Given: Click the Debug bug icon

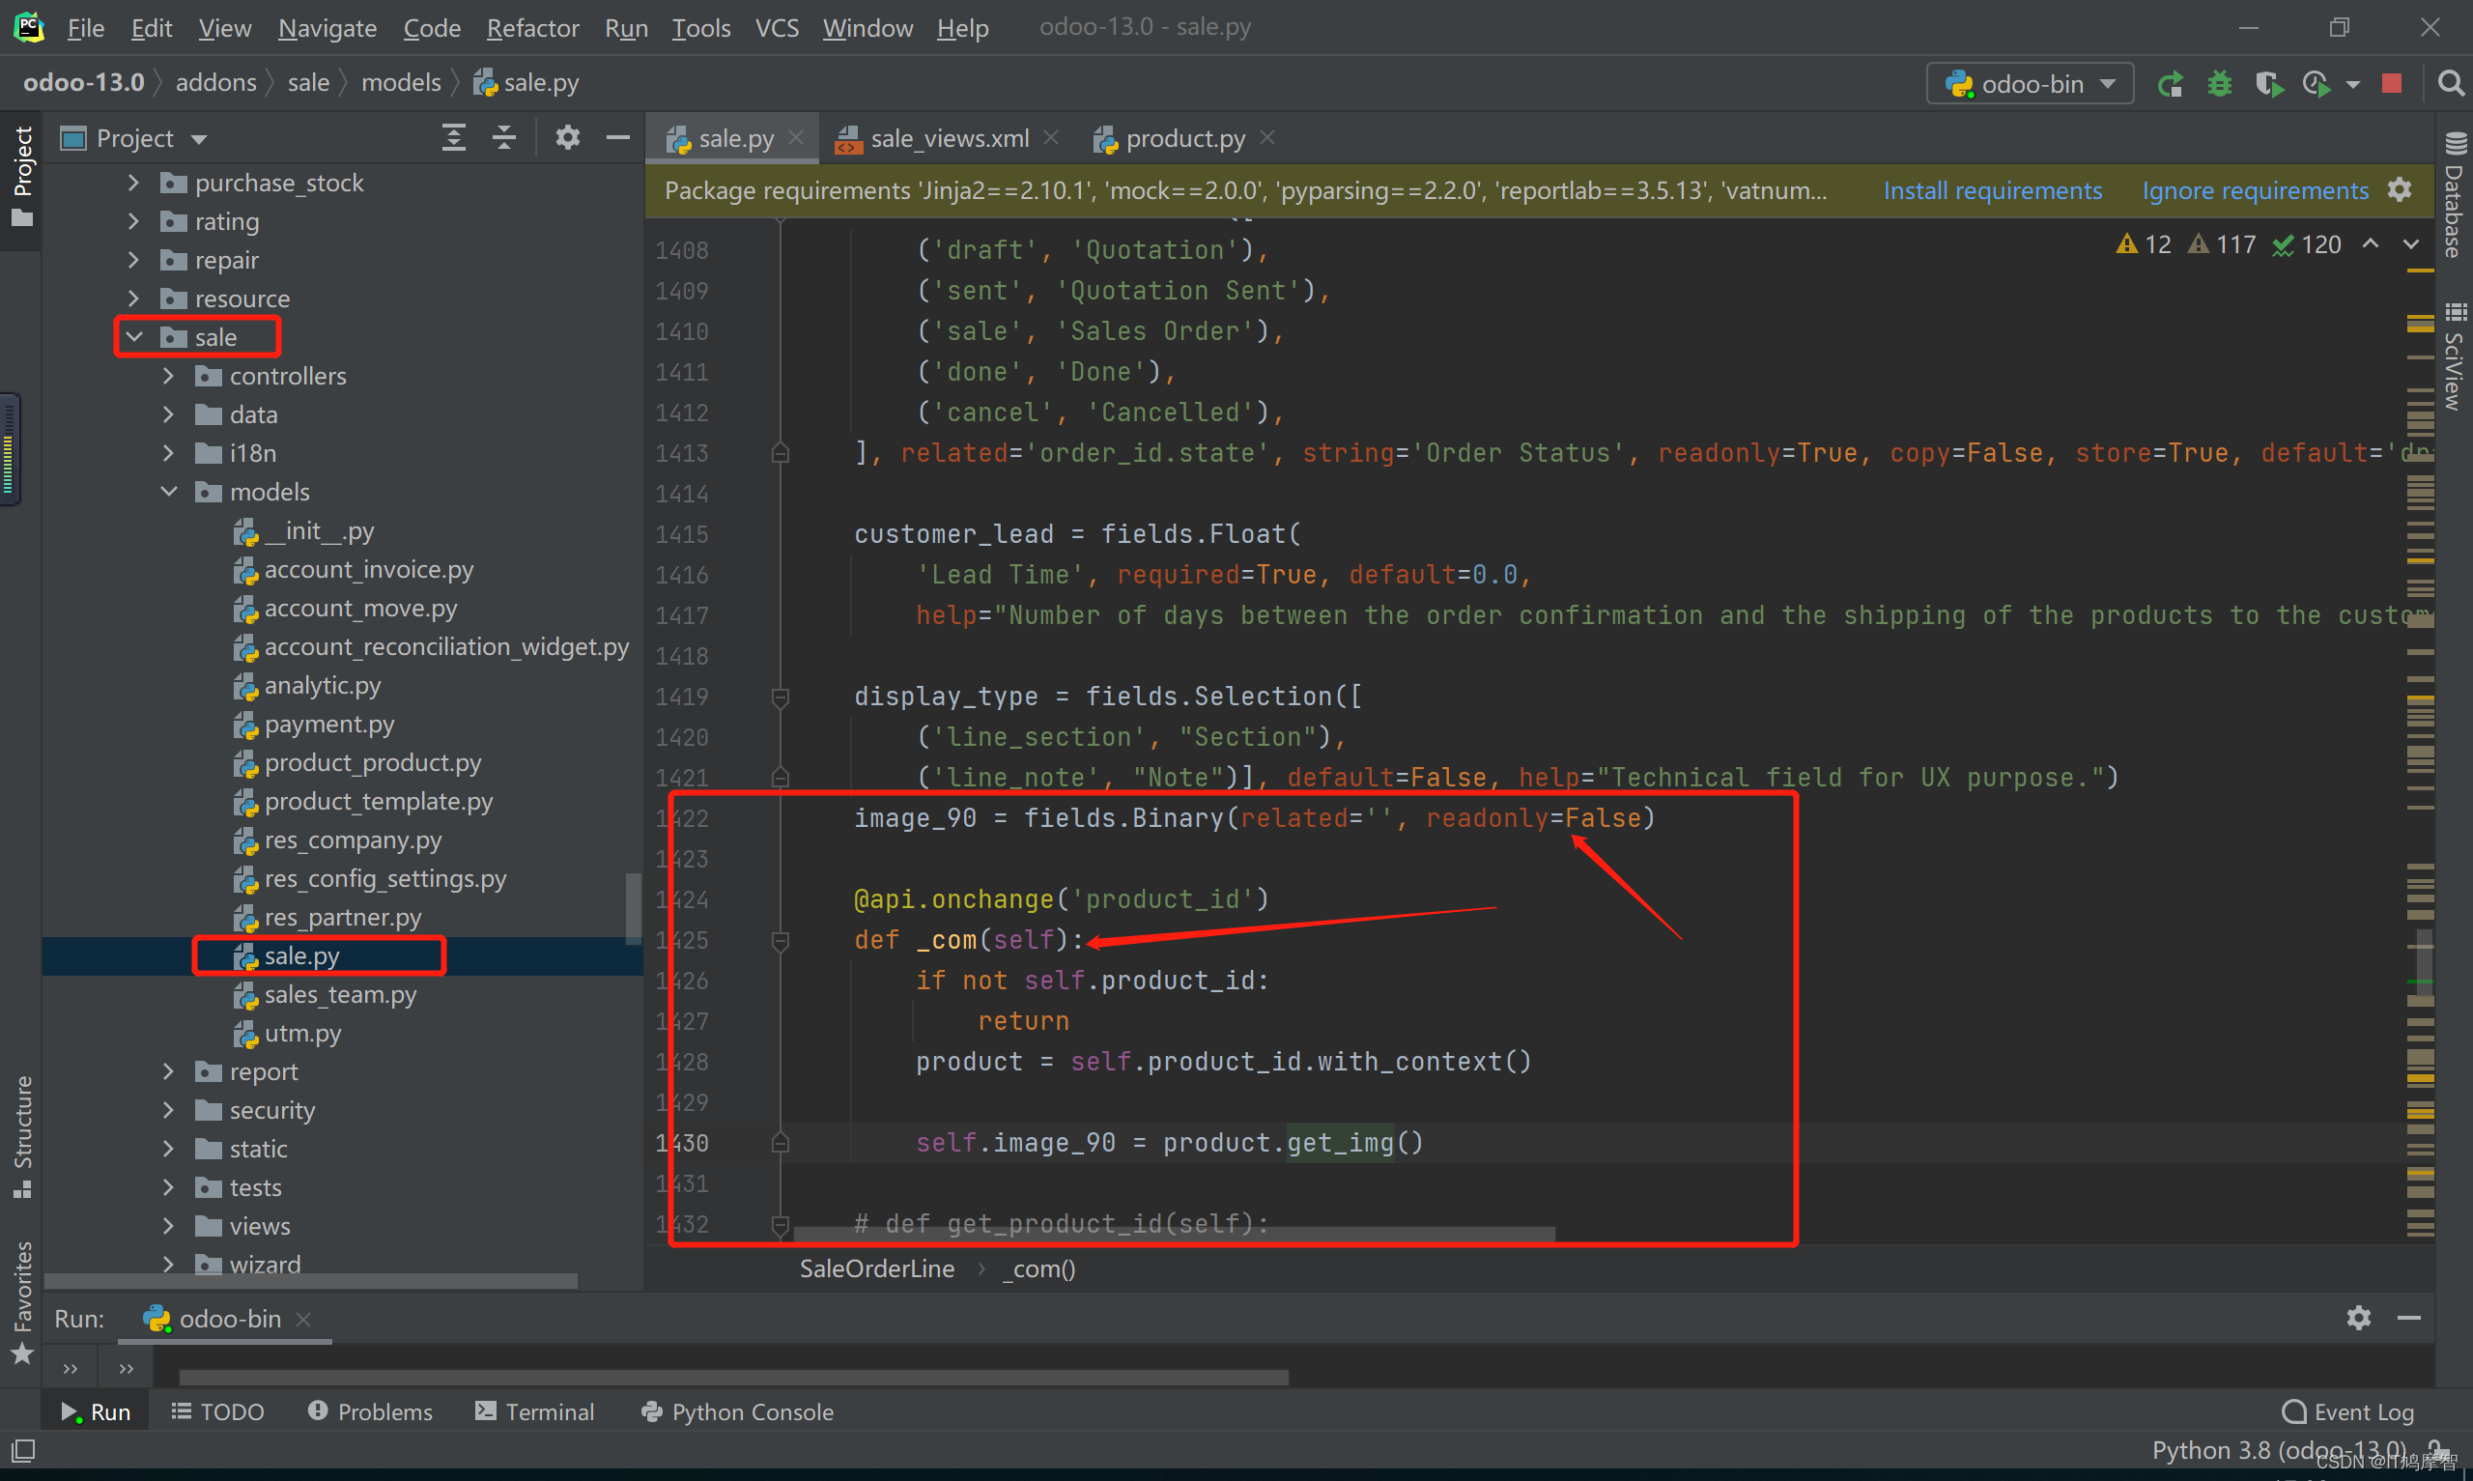Looking at the screenshot, I should 2219,84.
